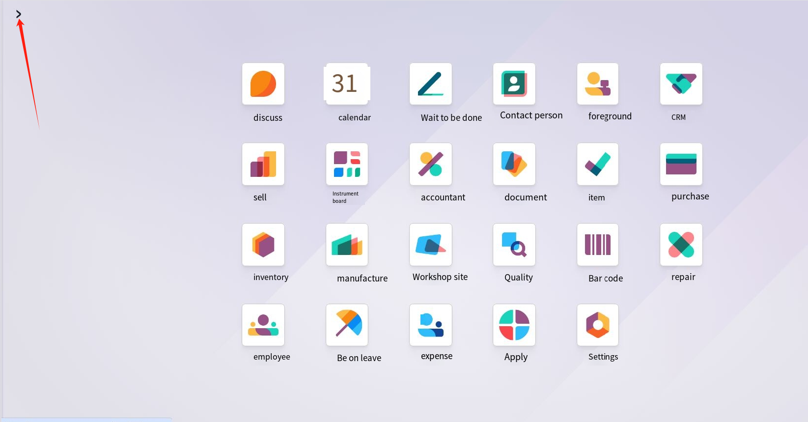This screenshot has height=422, width=808.
Task: Open the sell app icon
Action: coord(263,164)
